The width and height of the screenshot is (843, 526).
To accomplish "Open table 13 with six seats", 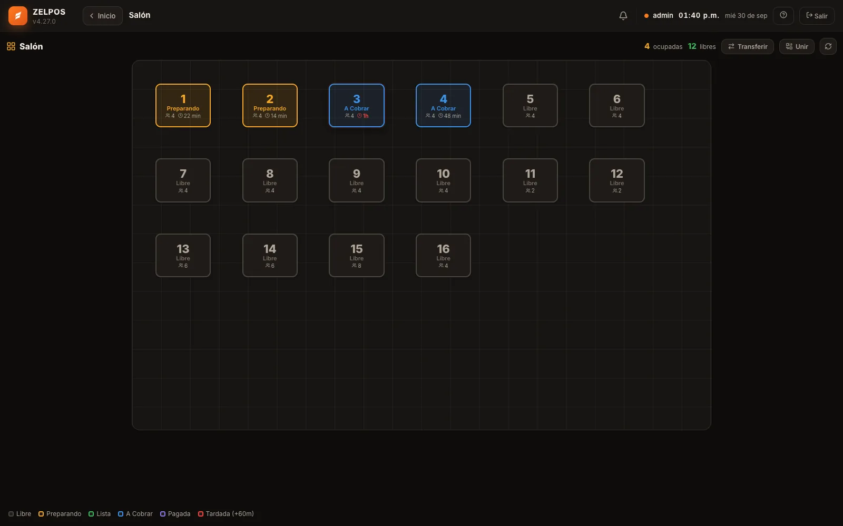I will (x=183, y=255).
